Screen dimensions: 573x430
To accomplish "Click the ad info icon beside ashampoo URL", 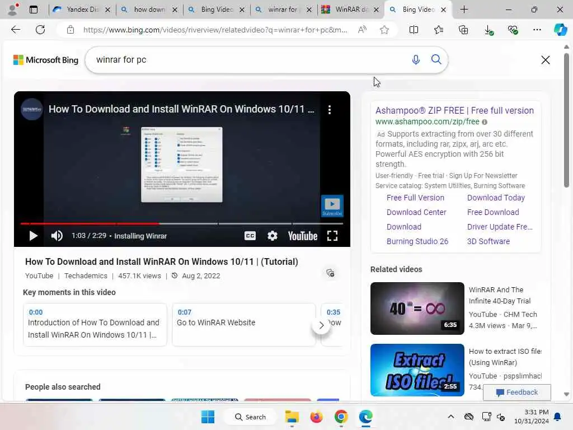I will [484, 121].
